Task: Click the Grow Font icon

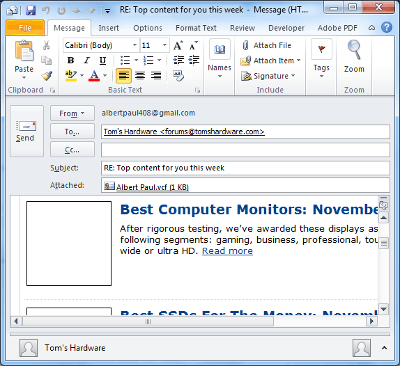Action: 178,45
